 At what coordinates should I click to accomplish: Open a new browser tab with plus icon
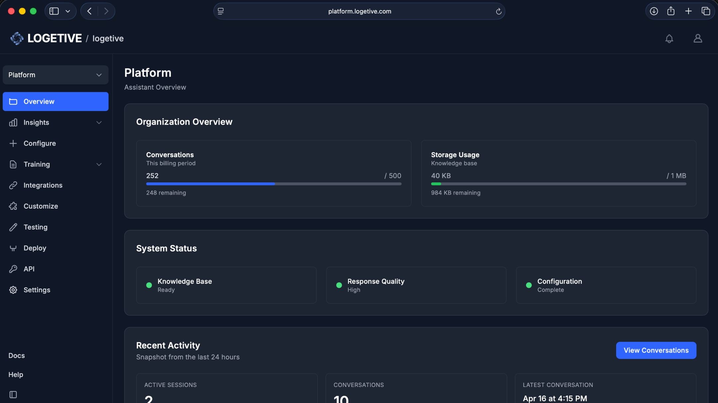click(x=688, y=11)
